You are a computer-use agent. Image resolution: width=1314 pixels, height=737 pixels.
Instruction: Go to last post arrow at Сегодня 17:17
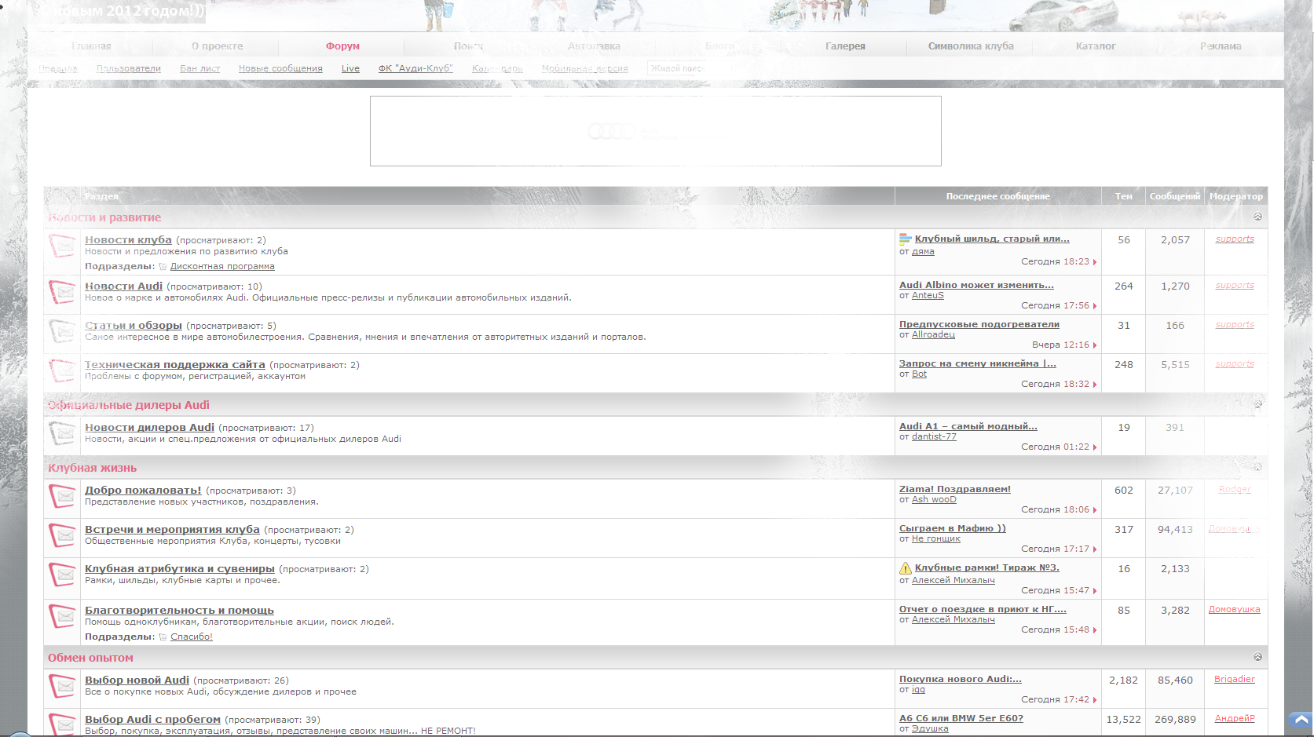[1095, 549]
